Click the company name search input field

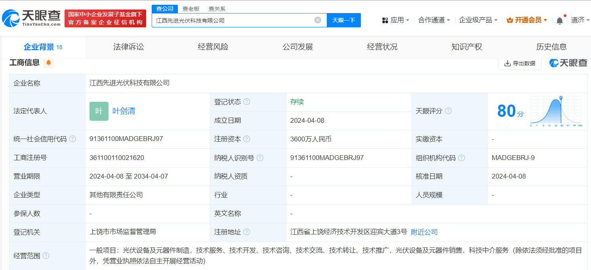click(x=234, y=20)
